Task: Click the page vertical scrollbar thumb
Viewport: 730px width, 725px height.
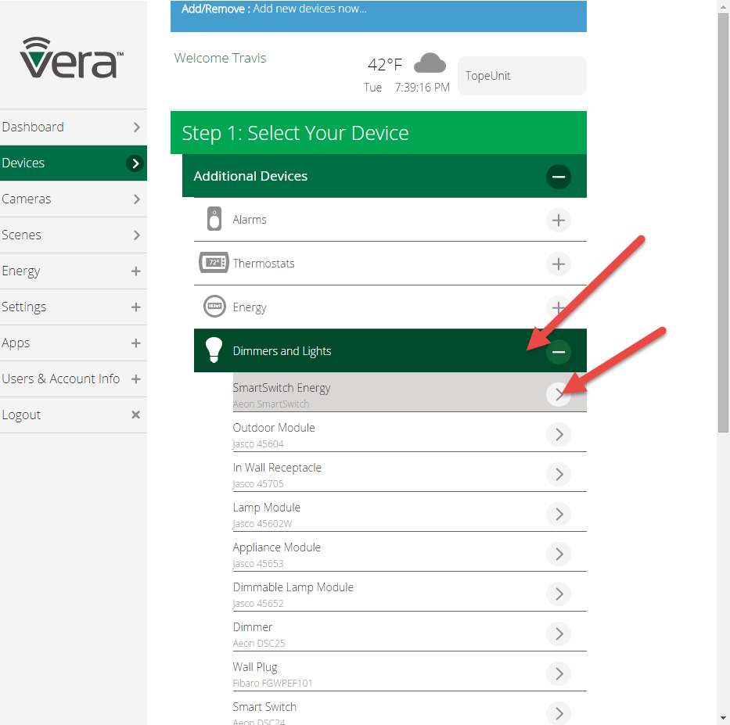Action: click(723, 222)
